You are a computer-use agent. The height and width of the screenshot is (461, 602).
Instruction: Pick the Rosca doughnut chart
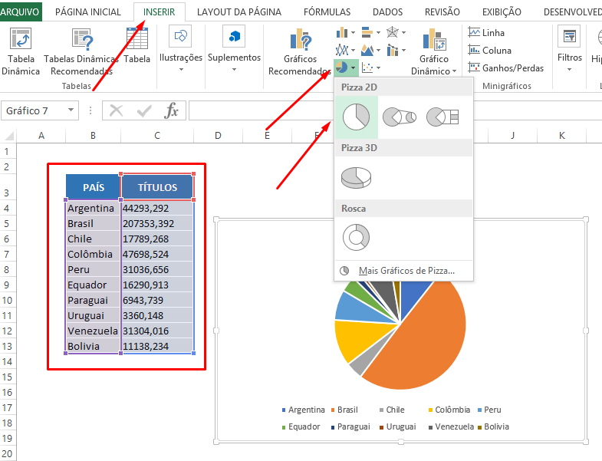point(356,237)
